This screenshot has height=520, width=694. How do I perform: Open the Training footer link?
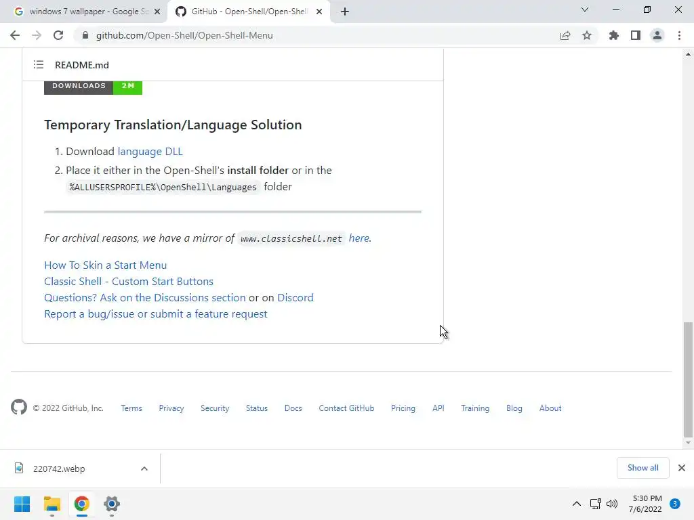tap(475, 408)
